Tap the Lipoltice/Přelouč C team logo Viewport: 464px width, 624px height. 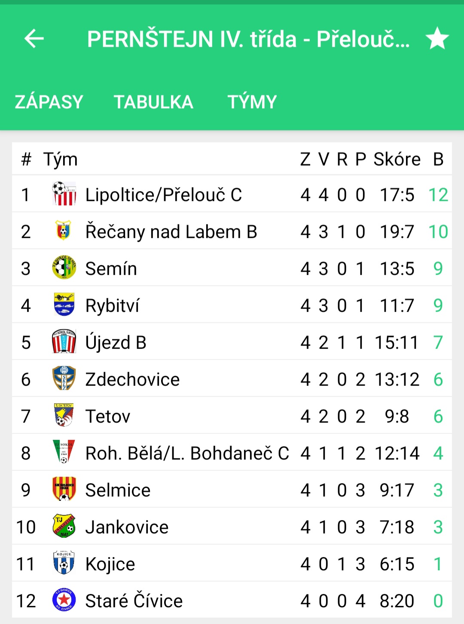pos(64,194)
